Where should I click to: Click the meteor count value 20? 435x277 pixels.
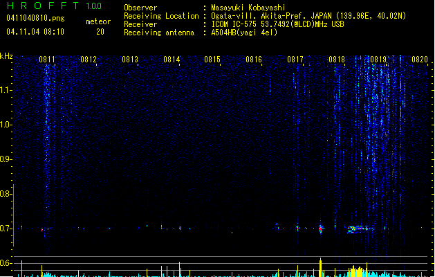(100, 32)
